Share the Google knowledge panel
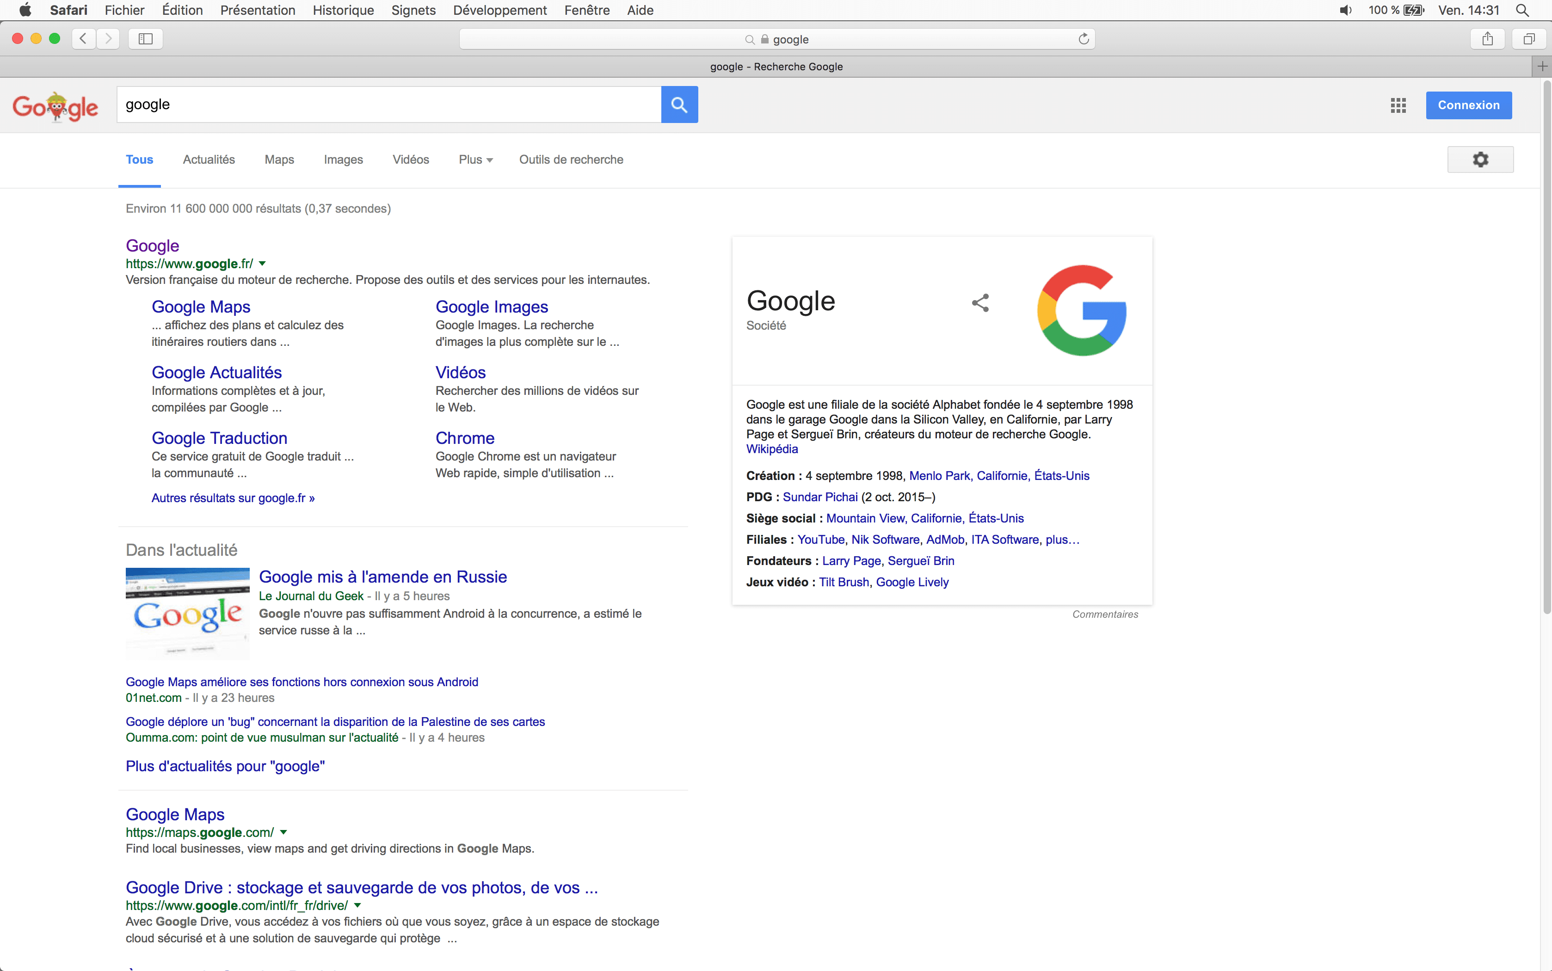The height and width of the screenshot is (971, 1552). point(980,302)
